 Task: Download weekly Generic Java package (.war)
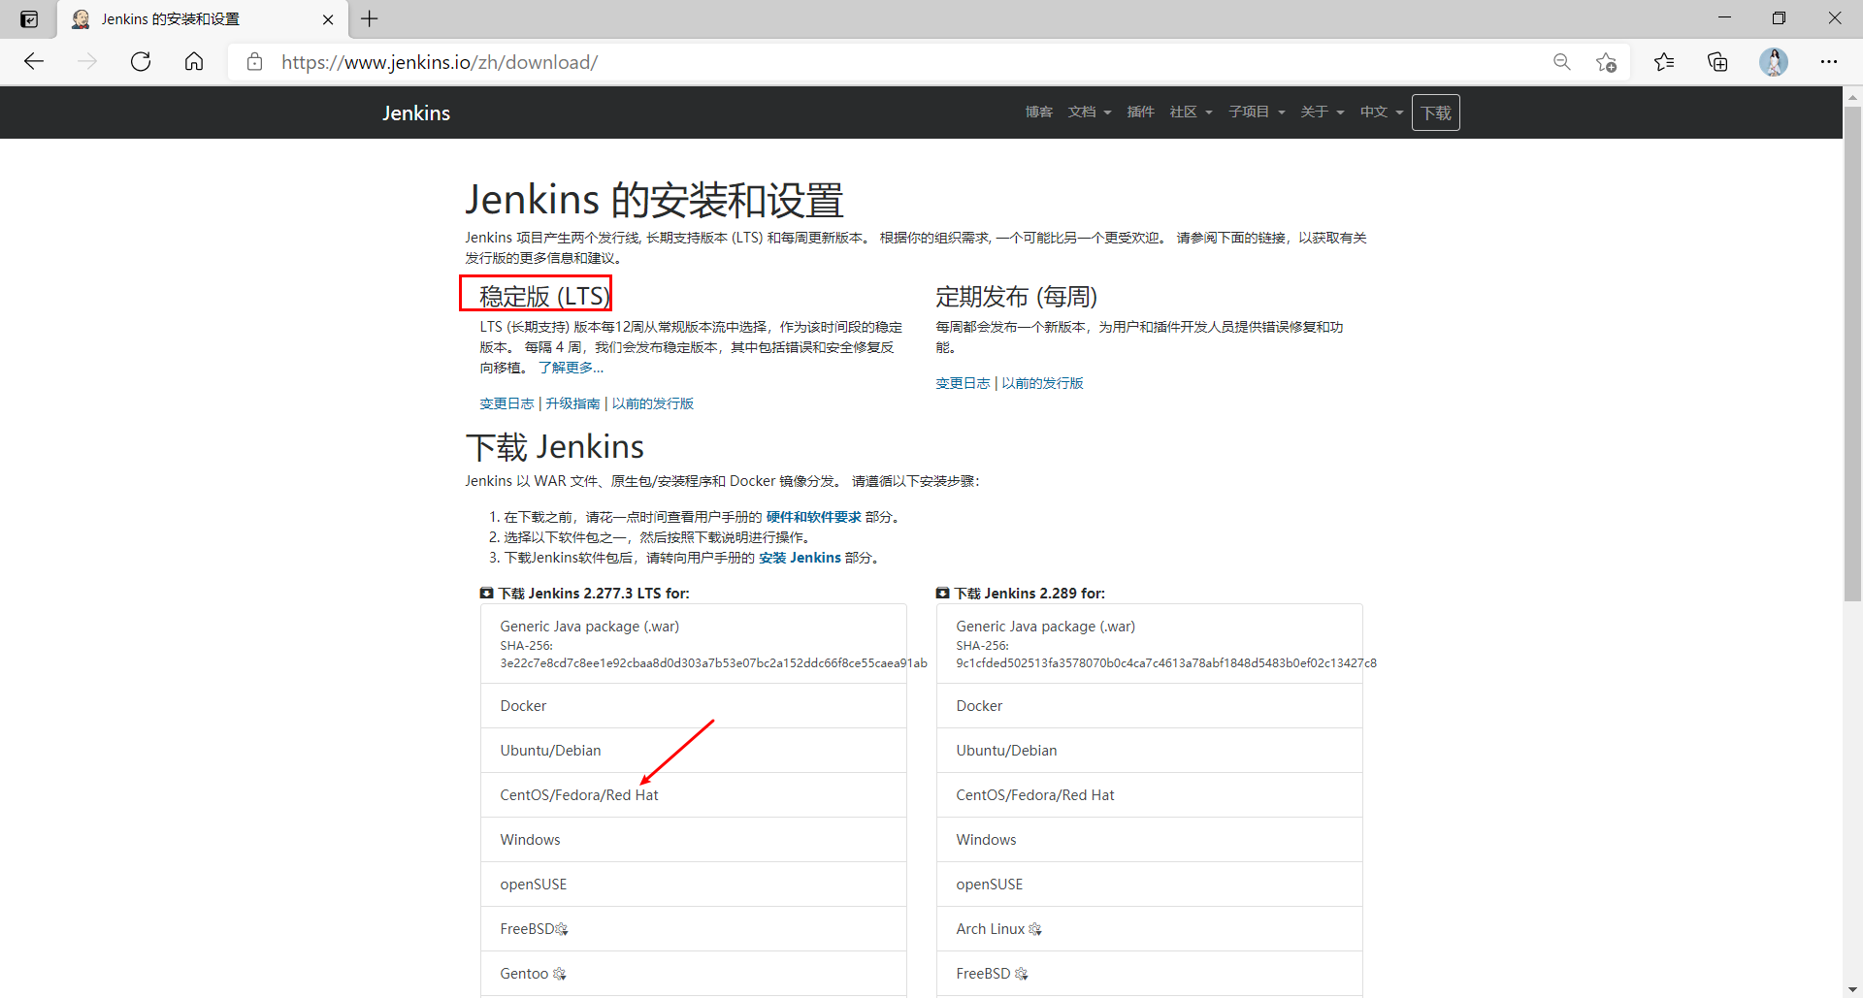(1150, 644)
